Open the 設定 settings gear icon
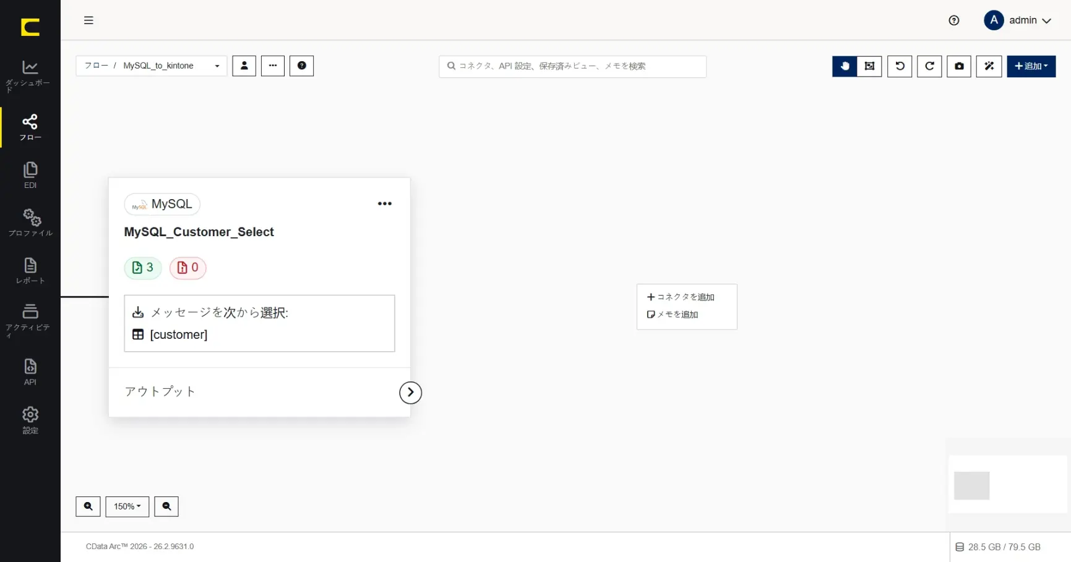The width and height of the screenshot is (1071, 562). tap(30, 420)
